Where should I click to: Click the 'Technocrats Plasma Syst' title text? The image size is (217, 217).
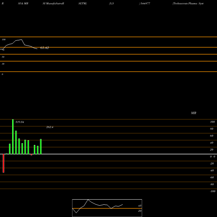pos(188,3)
